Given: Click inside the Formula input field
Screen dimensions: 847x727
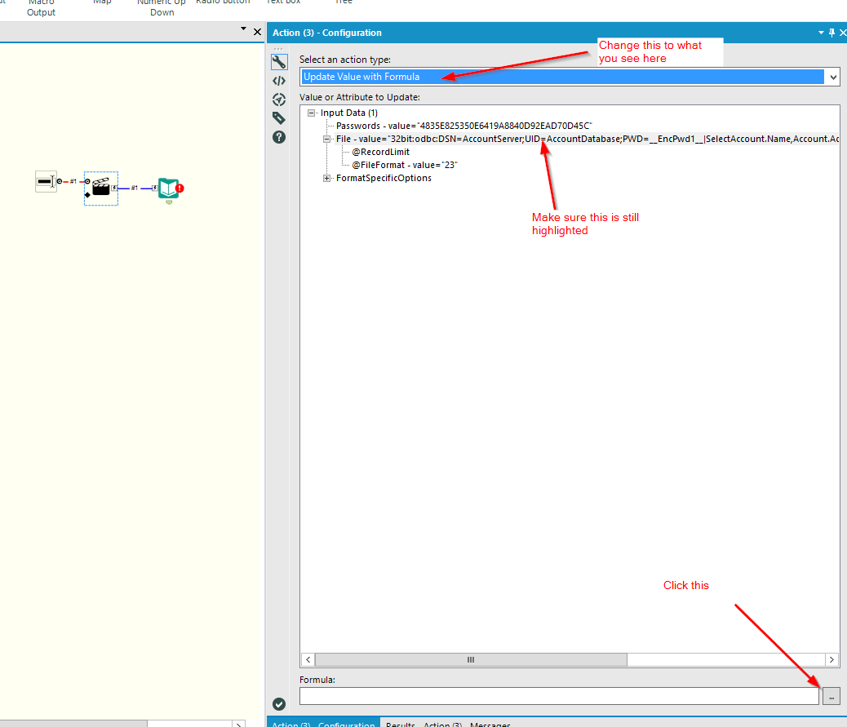Looking at the screenshot, I should pyautogui.click(x=559, y=696).
